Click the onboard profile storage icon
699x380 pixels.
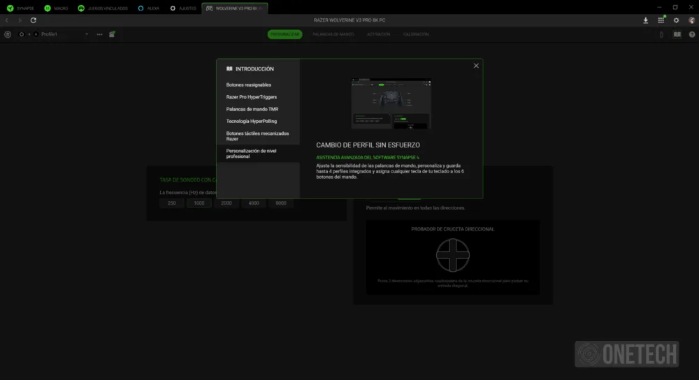[x=112, y=34]
